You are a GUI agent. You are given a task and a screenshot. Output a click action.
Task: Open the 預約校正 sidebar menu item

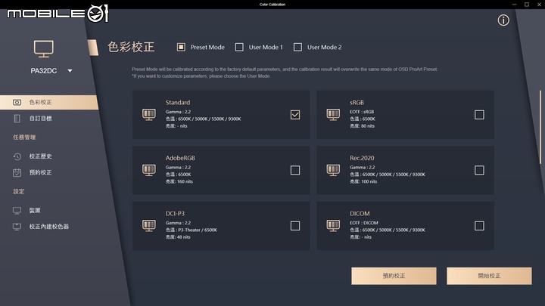point(40,172)
